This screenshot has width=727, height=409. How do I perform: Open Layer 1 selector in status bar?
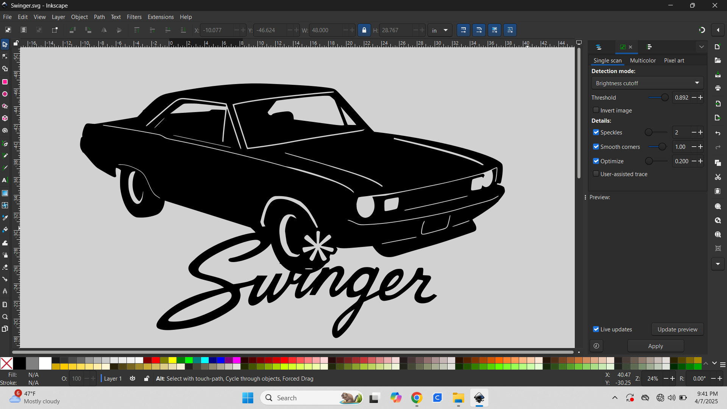coord(113,378)
